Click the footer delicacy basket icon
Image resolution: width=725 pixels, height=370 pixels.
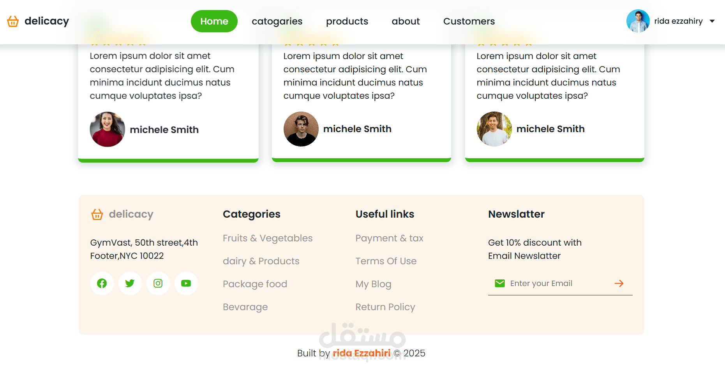pyautogui.click(x=97, y=214)
